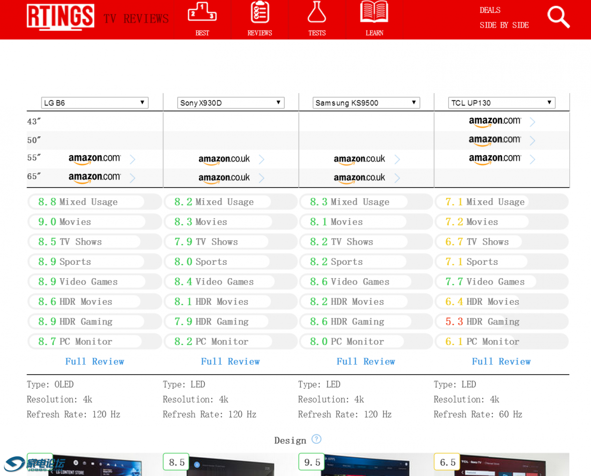This screenshot has width=591, height=476.
Task: Click Sony X930D 65" amazon.co.uk link
Action: [224, 178]
